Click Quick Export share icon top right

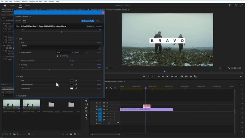point(236,5)
